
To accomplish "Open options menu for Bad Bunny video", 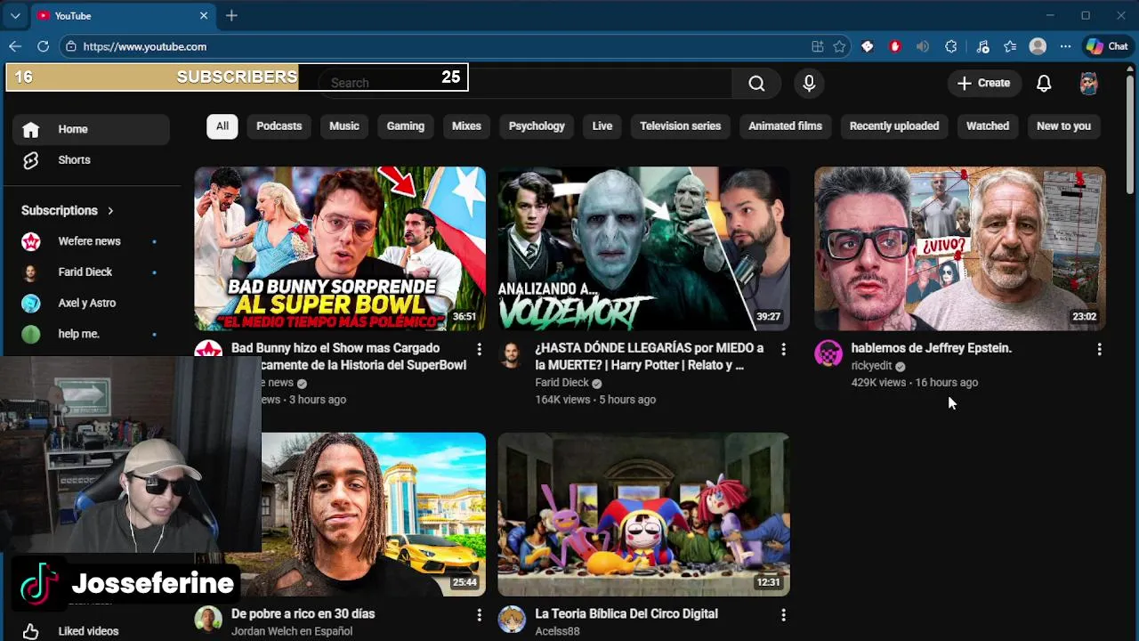I will pos(479,349).
